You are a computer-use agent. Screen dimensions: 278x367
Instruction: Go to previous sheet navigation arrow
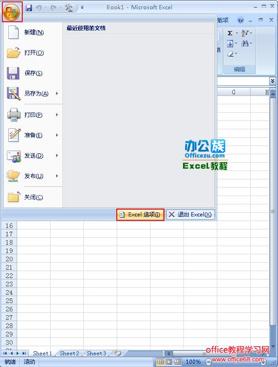pos(12,354)
